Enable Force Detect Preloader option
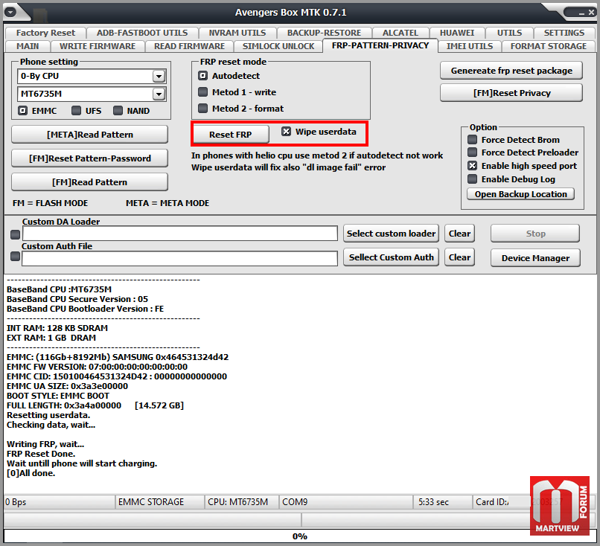The width and height of the screenshot is (600, 546). [x=473, y=152]
